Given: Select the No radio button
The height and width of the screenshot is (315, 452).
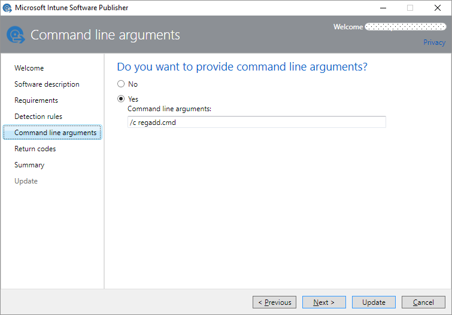Looking at the screenshot, I should click(x=121, y=84).
